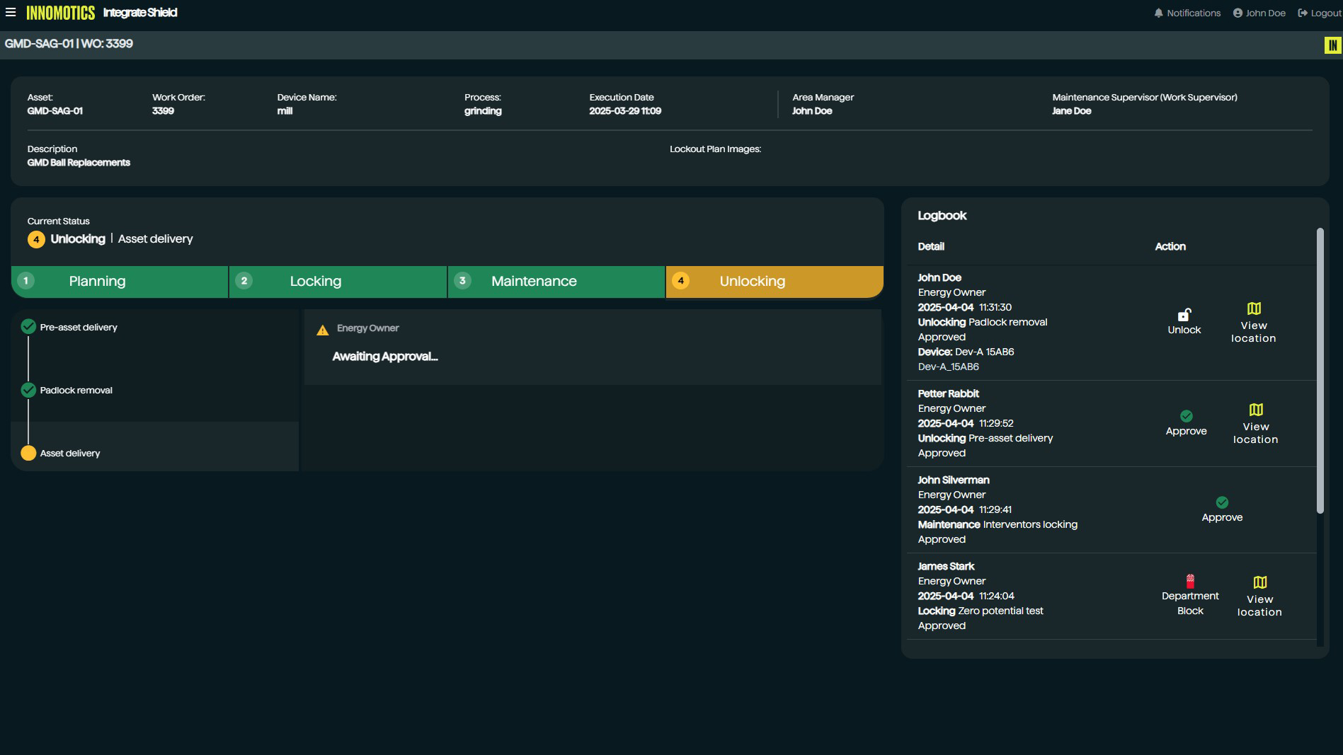Select Pre-asset delivery step
Viewport: 1343px width, 755px height.
tap(79, 328)
